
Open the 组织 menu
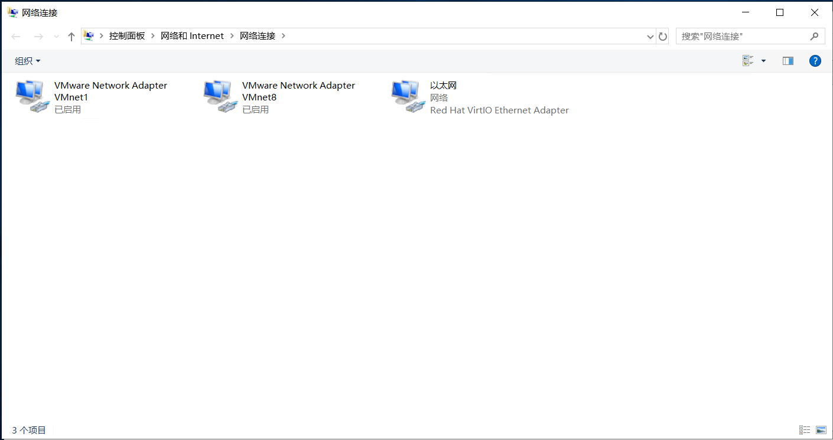28,61
